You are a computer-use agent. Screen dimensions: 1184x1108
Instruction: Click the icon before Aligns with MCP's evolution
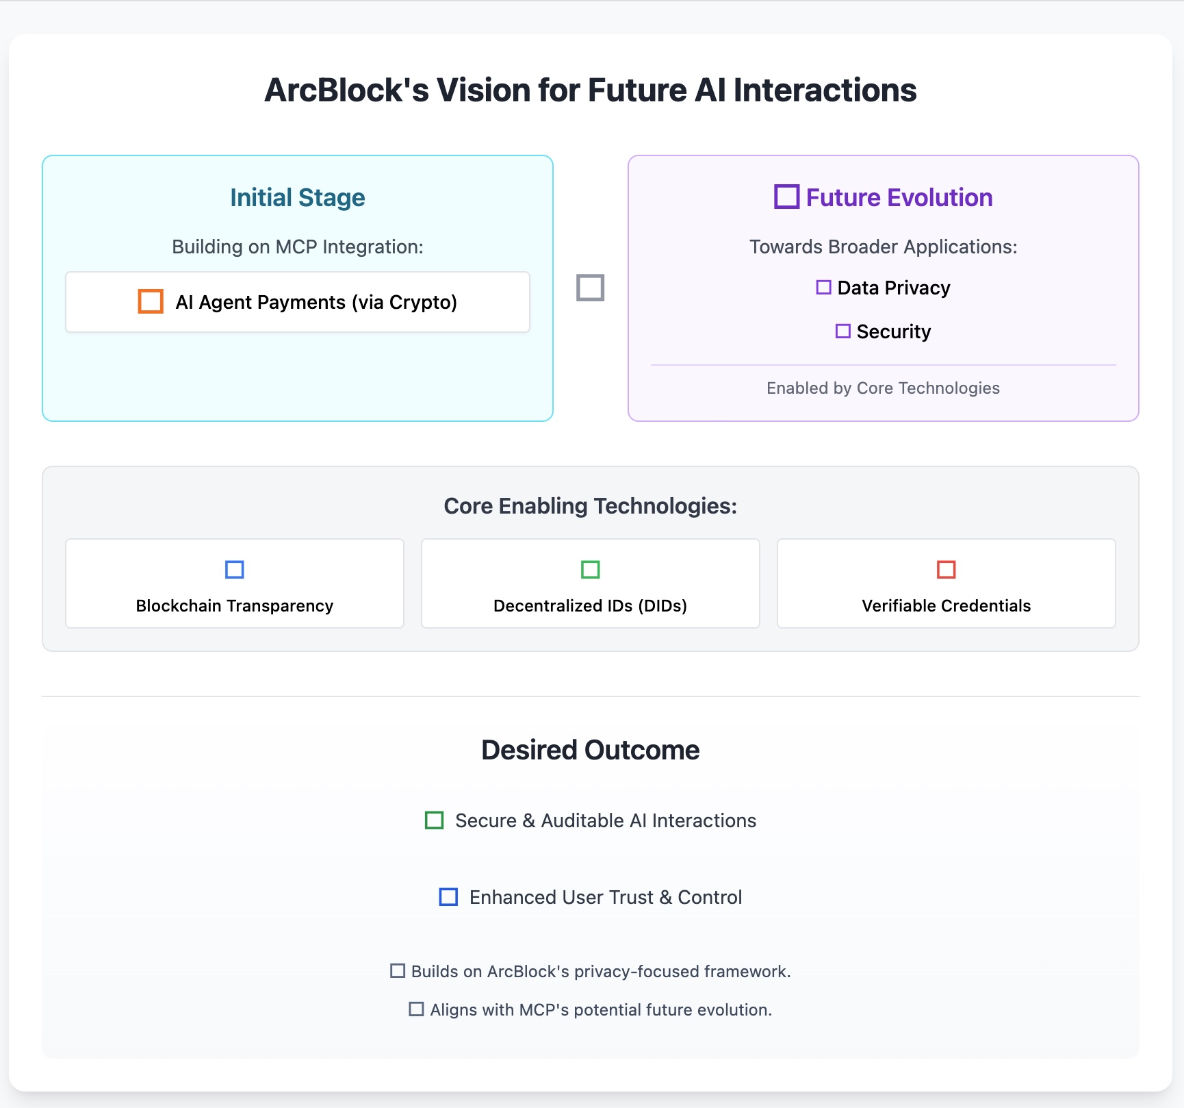click(416, 1009)
